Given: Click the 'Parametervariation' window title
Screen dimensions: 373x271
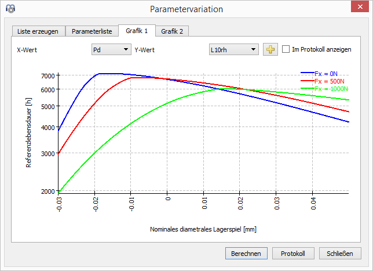Looking at the screenshot, I should [x=186, y=9].
